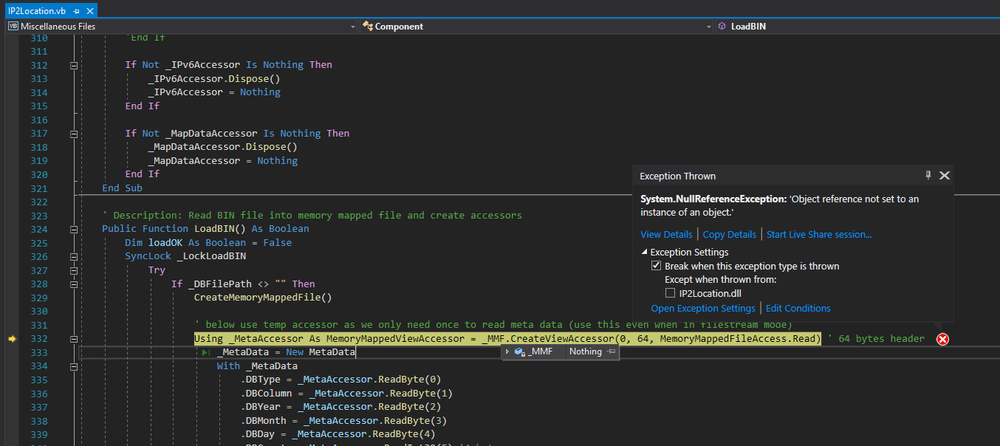1000x446 pixels.
Task: Close the Exception Thrown popup
Action: coord(944,176)
